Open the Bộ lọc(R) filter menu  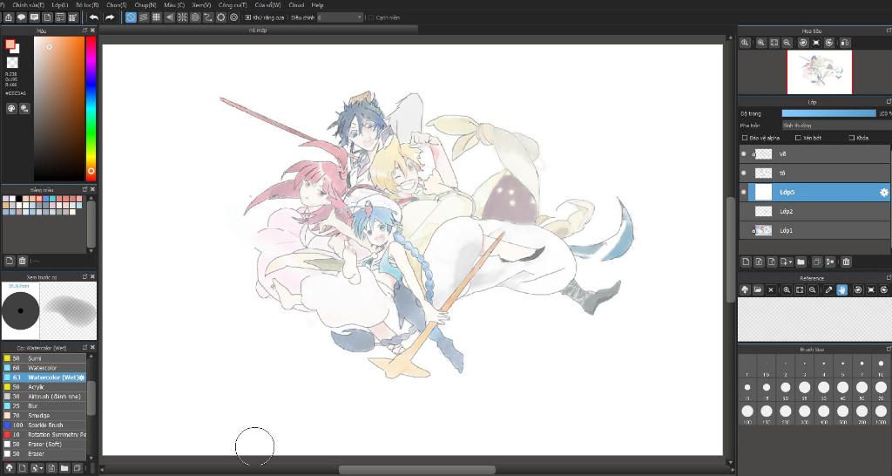coord(87,5)
